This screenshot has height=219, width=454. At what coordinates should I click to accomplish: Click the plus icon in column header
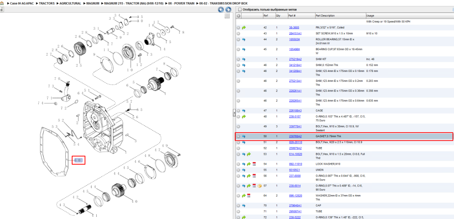(x=239, y=16)
